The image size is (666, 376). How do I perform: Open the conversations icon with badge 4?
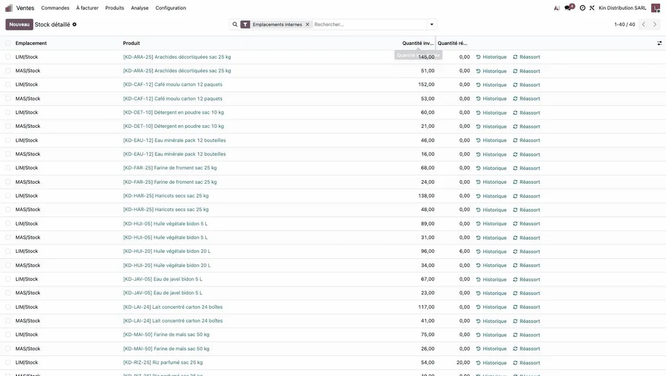568,8
